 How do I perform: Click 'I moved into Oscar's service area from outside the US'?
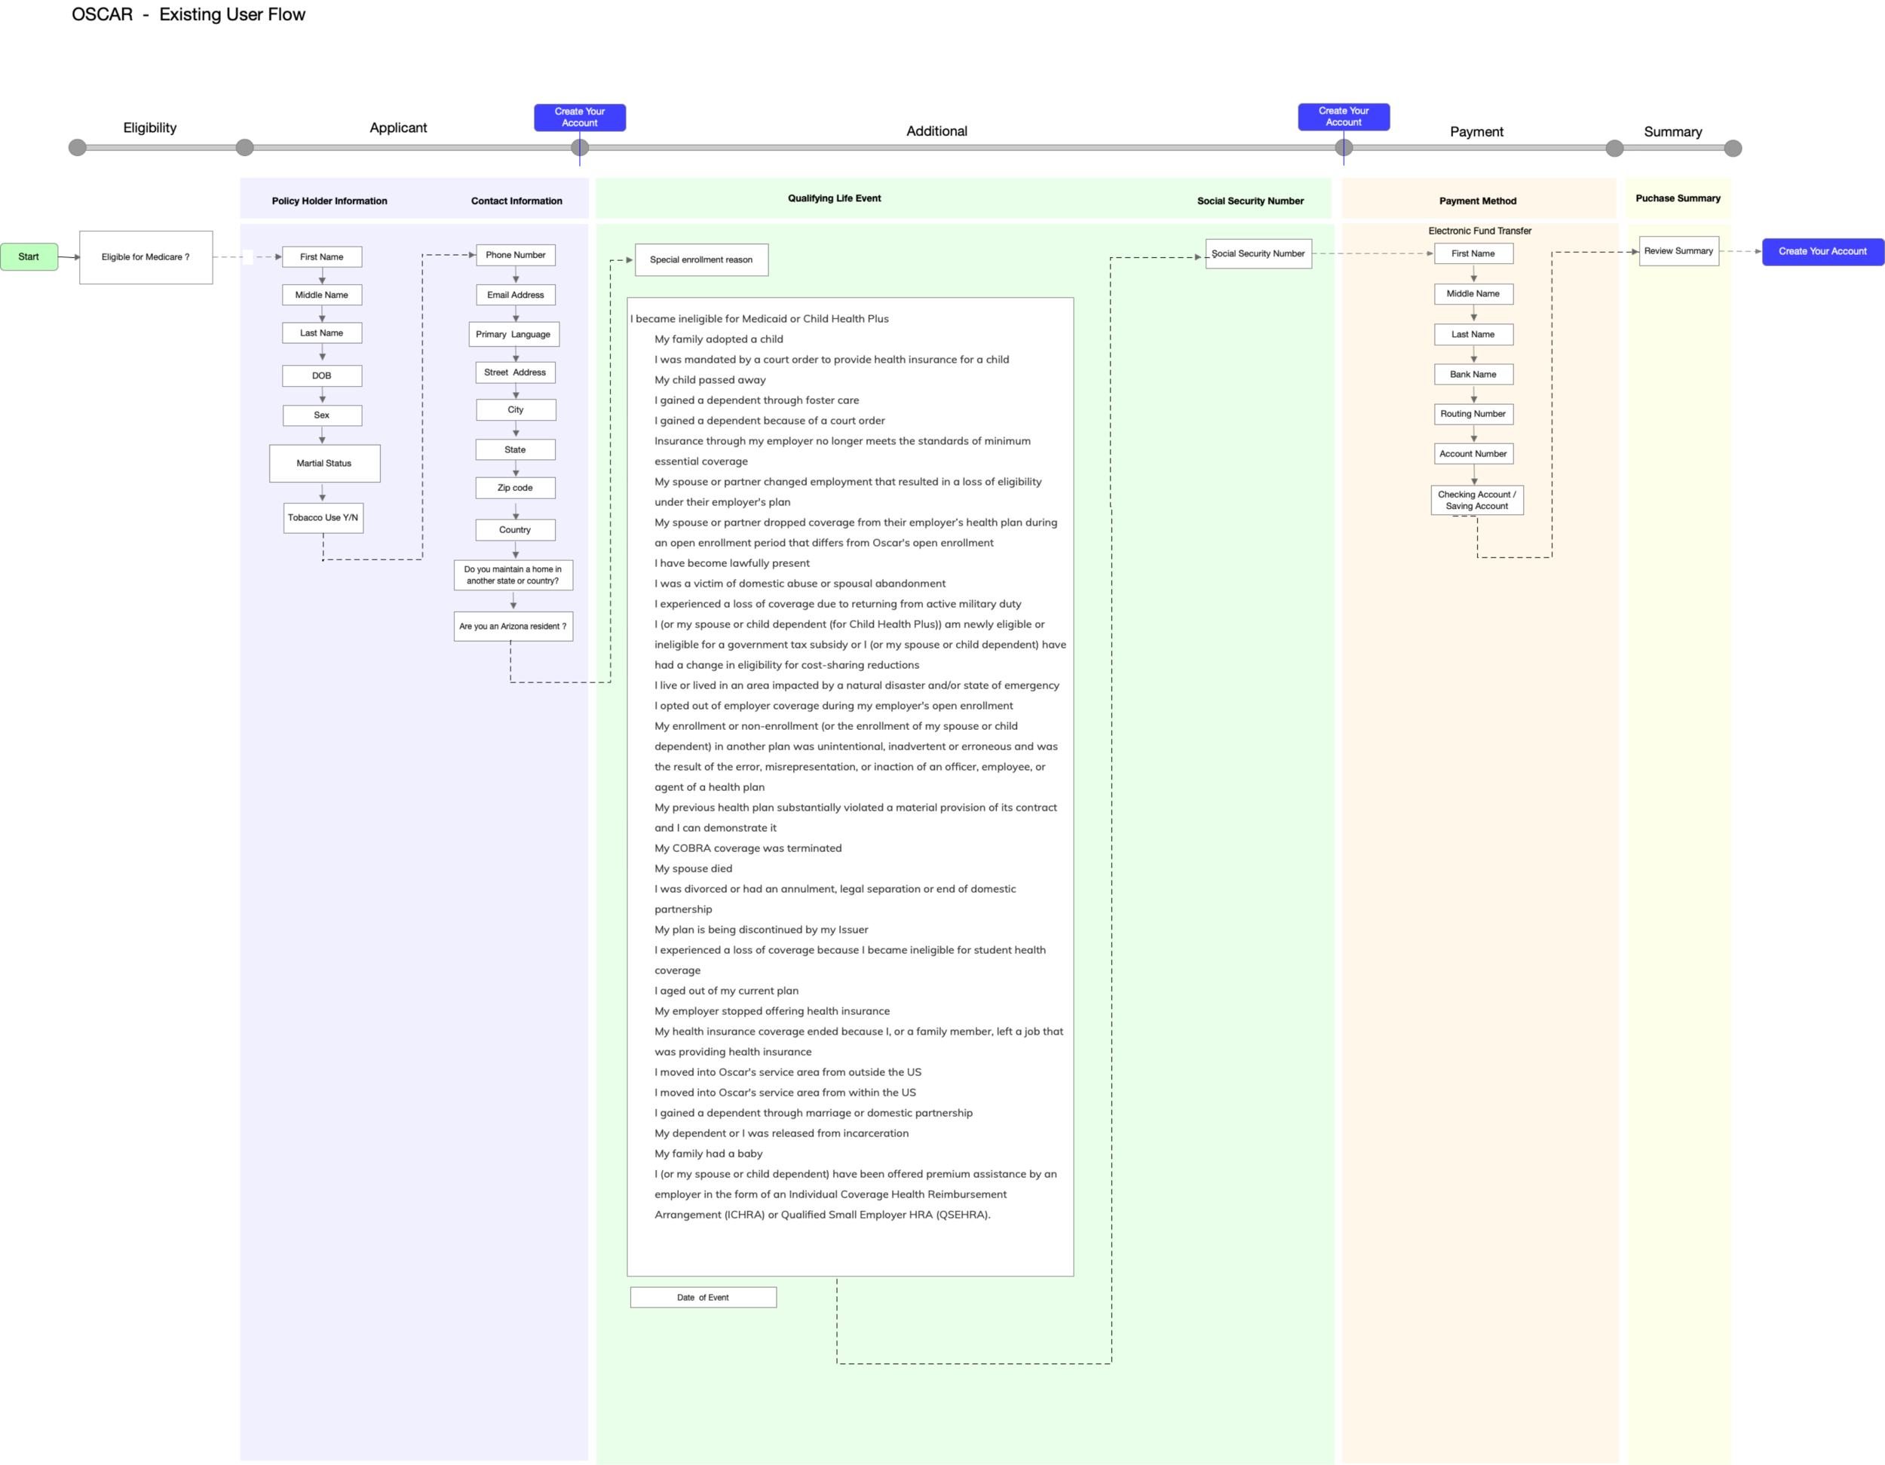tap(788, 1072)
